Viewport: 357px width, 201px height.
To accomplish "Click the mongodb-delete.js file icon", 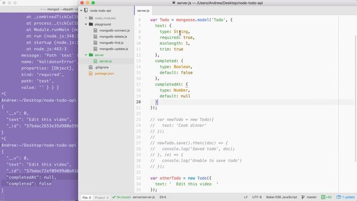I will [95, 36].
